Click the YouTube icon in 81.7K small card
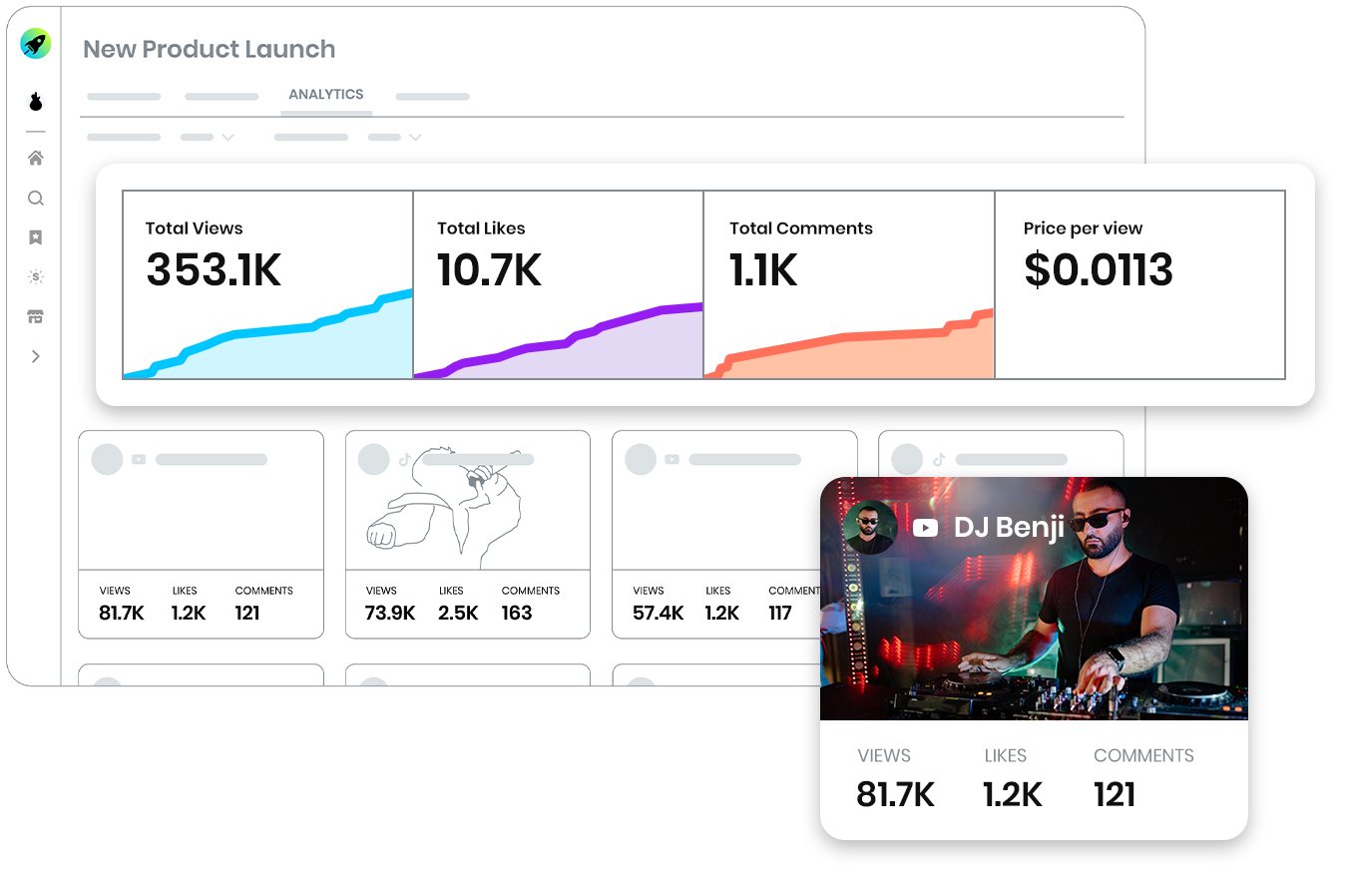 click(139, 460)
